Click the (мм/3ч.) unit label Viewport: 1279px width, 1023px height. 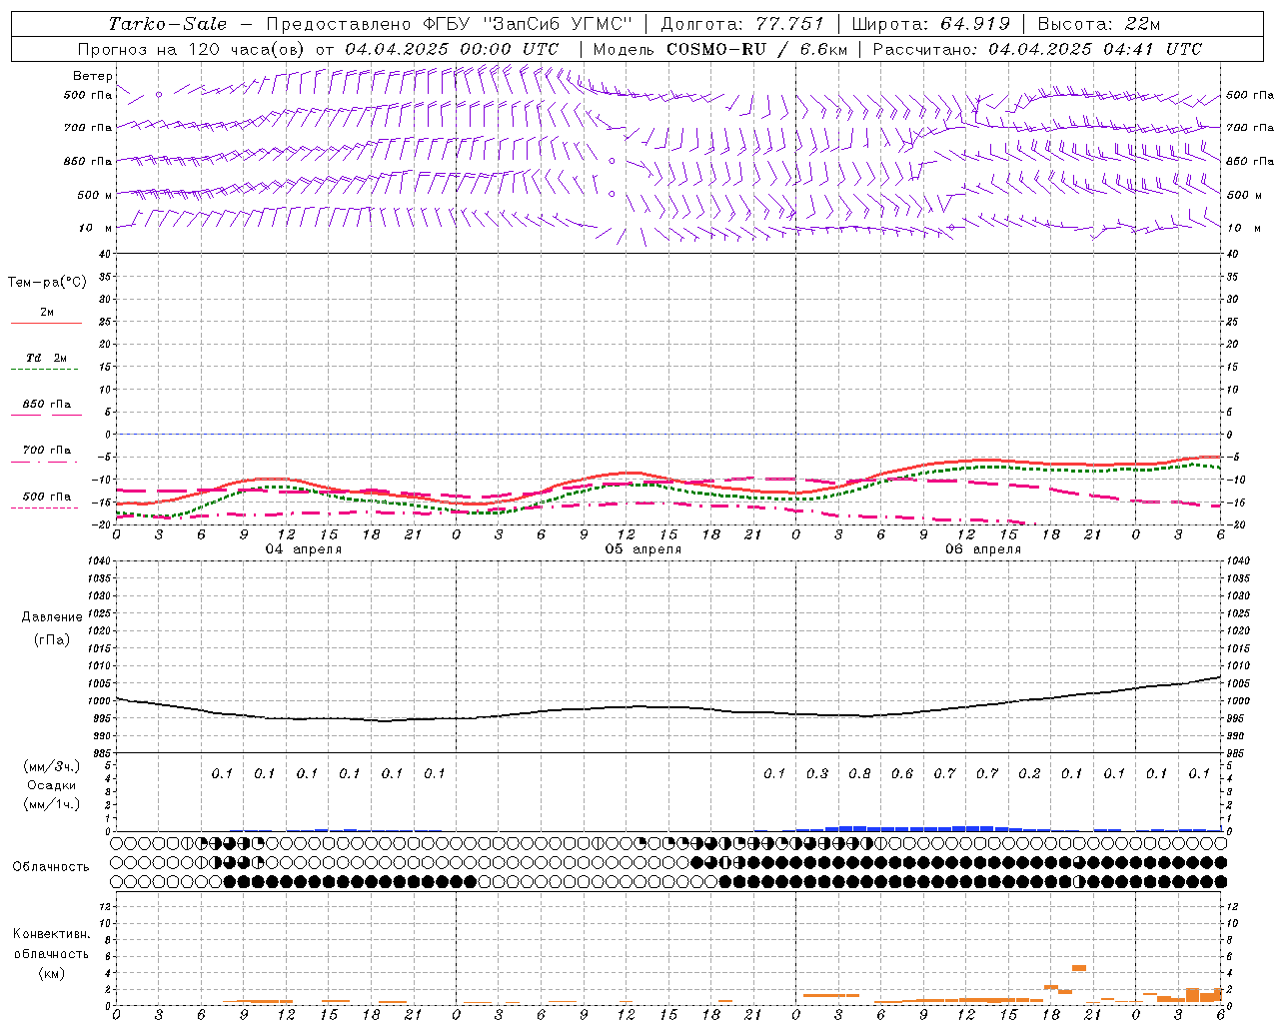pos(52,766)
